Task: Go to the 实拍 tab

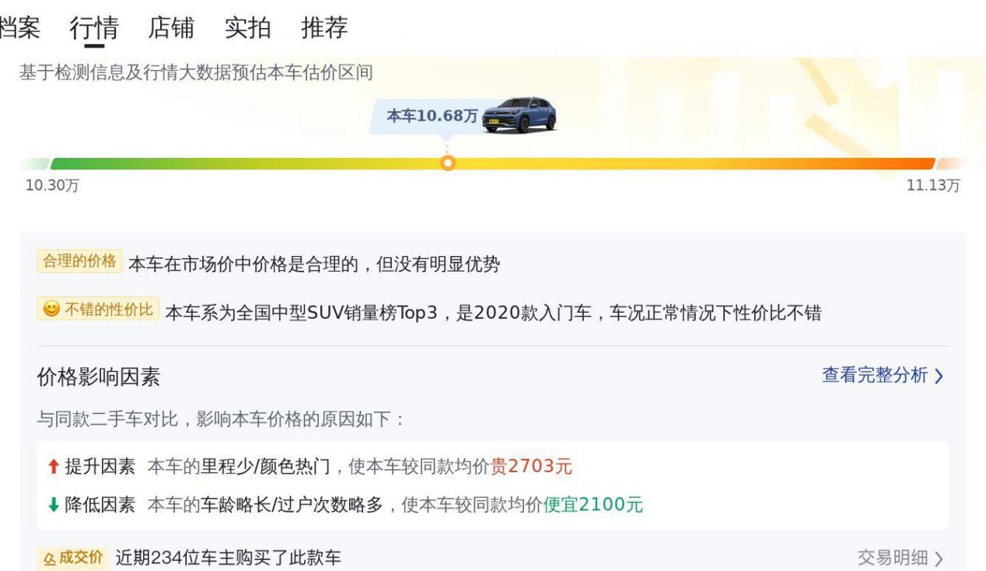Action: point(247,28)
